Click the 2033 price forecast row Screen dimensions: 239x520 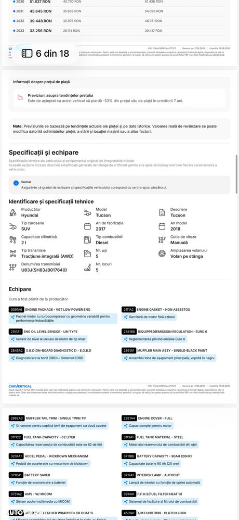tap(119, 31)
